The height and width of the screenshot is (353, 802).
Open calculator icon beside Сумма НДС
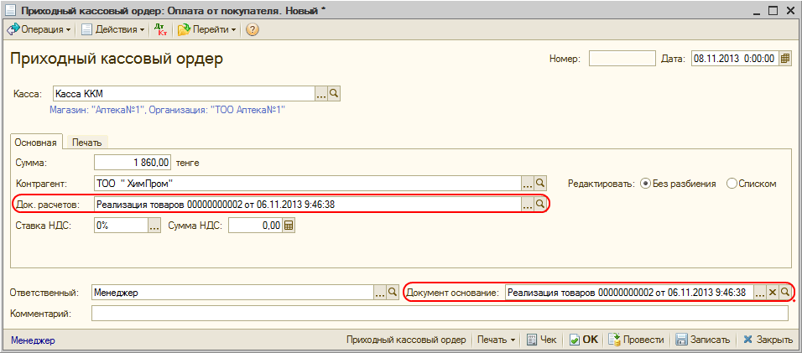[289, 225]
